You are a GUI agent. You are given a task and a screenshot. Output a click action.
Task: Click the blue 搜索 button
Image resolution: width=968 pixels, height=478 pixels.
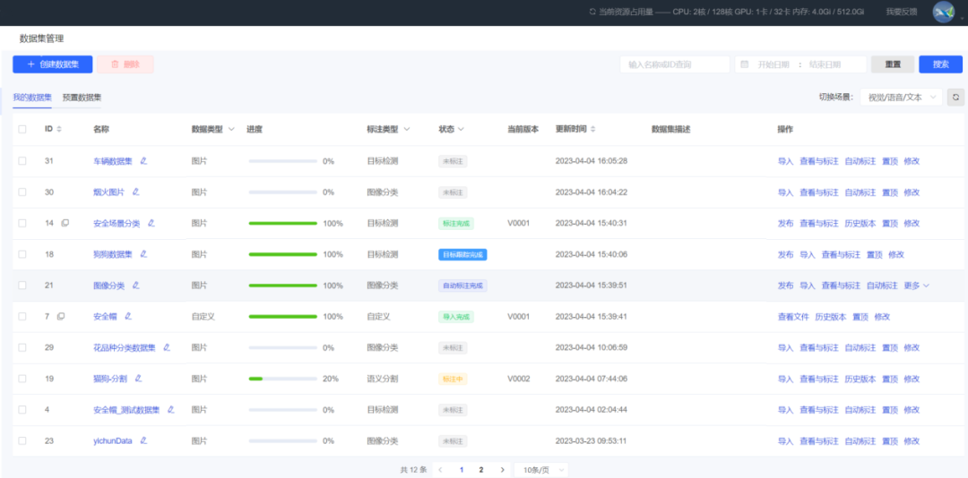tap(940, 64)
